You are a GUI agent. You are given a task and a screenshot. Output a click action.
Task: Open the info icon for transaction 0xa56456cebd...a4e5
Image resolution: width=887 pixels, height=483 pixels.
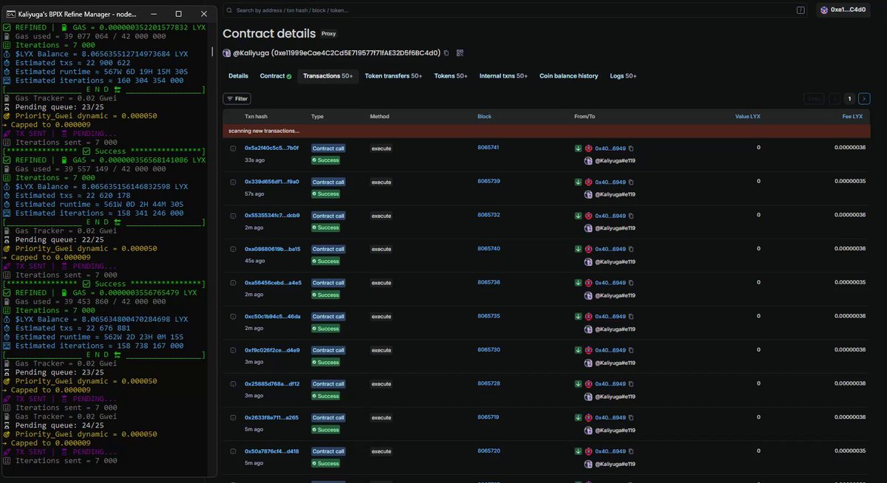233,283
